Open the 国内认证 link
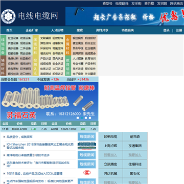Screen dimensions: 184x184 (58, 58)
